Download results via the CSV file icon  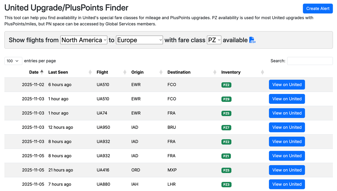tap(252, 40)
